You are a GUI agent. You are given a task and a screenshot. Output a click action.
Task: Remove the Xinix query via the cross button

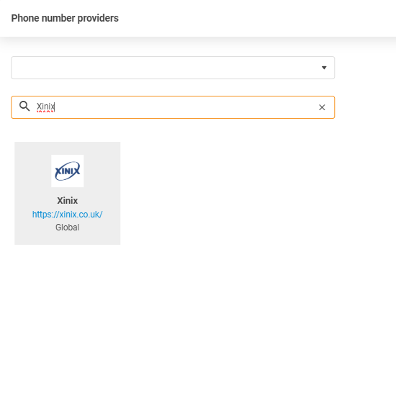click(322, 107)
